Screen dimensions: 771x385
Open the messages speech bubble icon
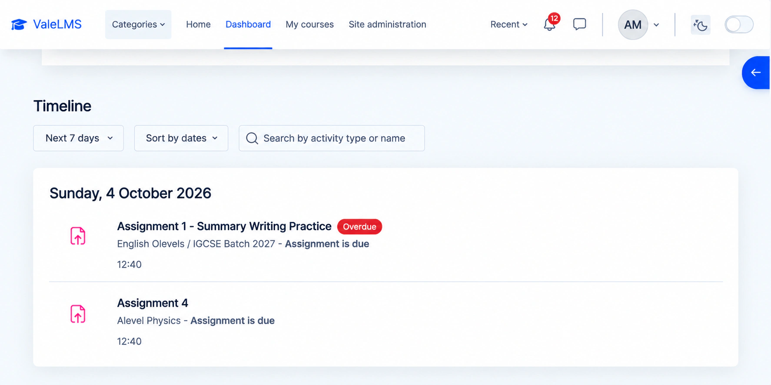(x=579, y=24)
